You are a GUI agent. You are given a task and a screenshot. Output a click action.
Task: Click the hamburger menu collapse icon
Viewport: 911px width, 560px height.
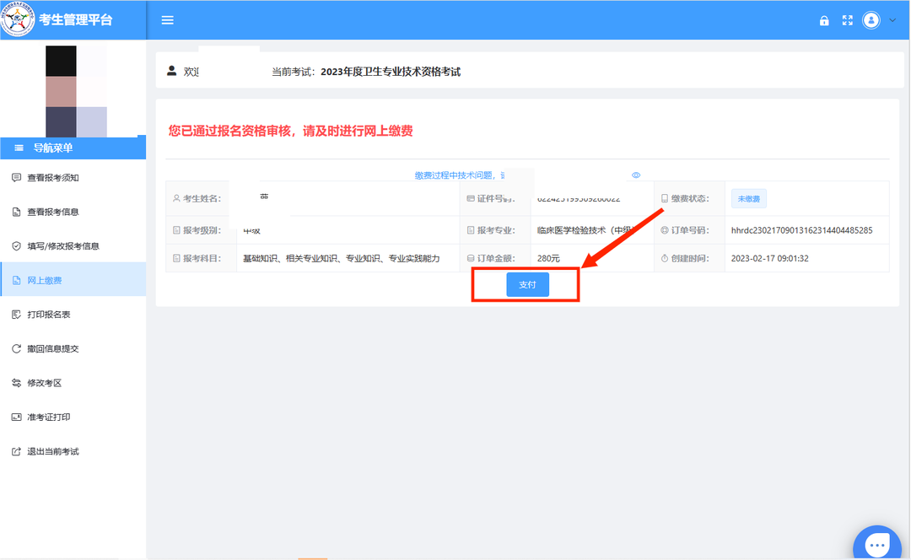(167, 20)
